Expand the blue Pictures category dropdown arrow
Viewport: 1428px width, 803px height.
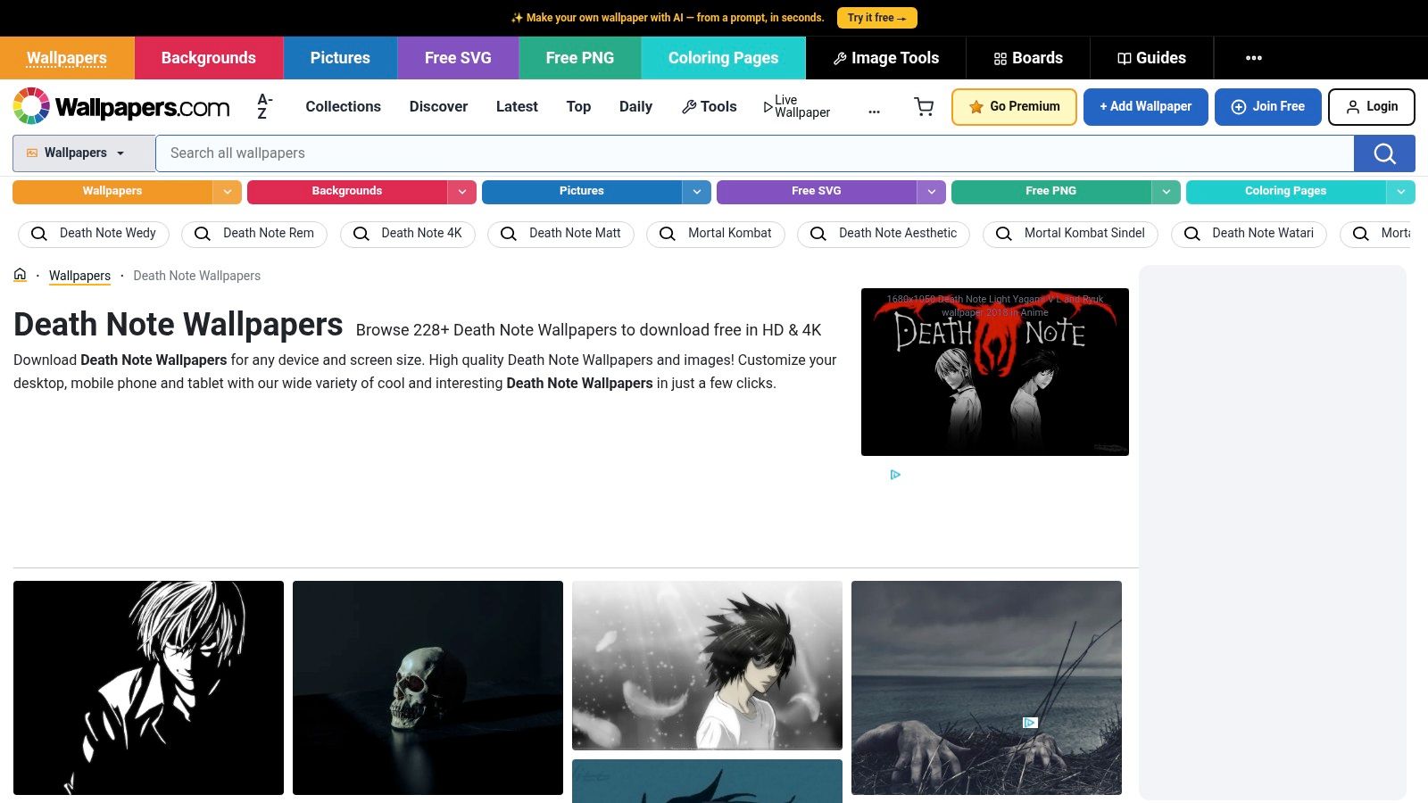click(x=697, y=192)
